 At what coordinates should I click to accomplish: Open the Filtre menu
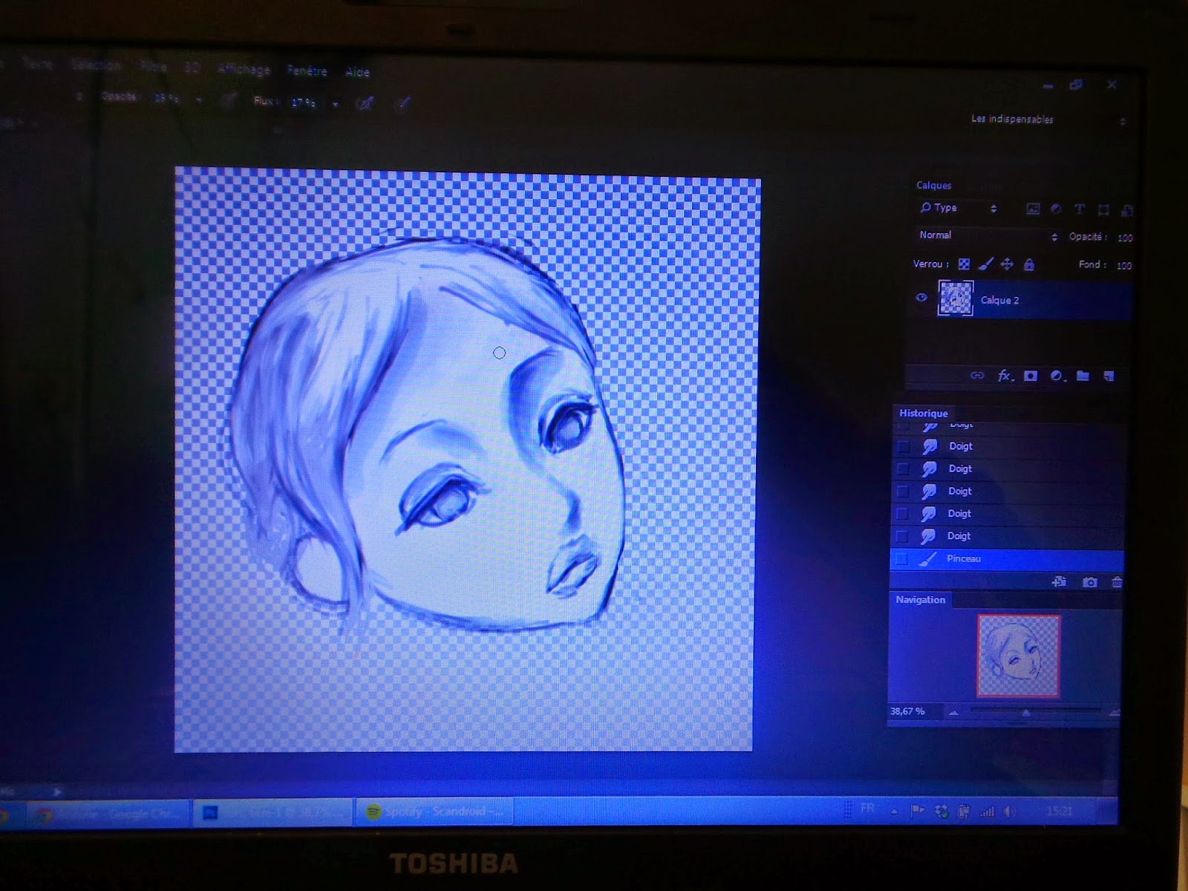click(154, 66)
